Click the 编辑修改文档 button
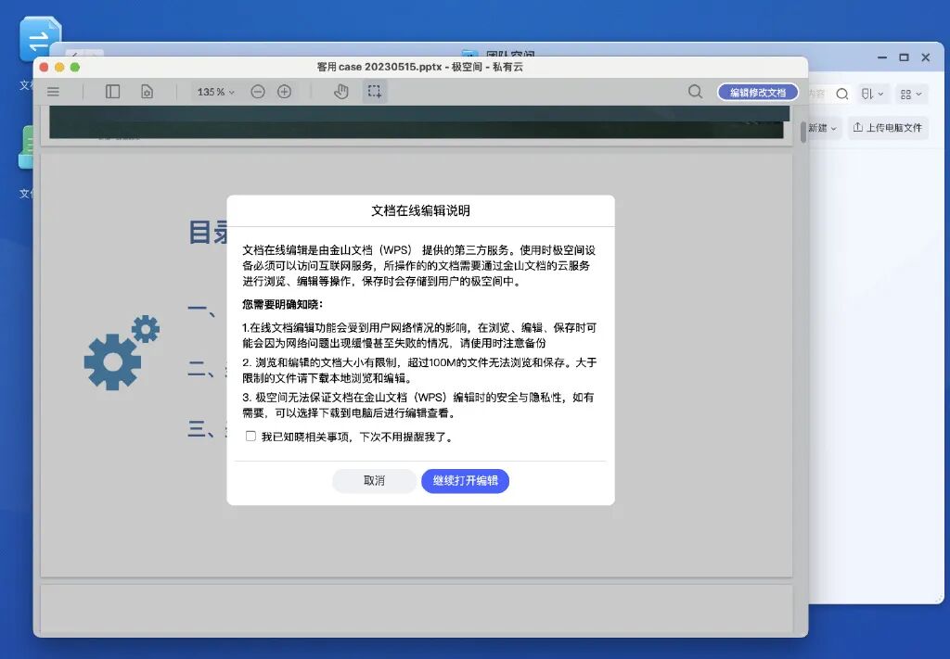The image size is (950, 659). coord(757,93)
